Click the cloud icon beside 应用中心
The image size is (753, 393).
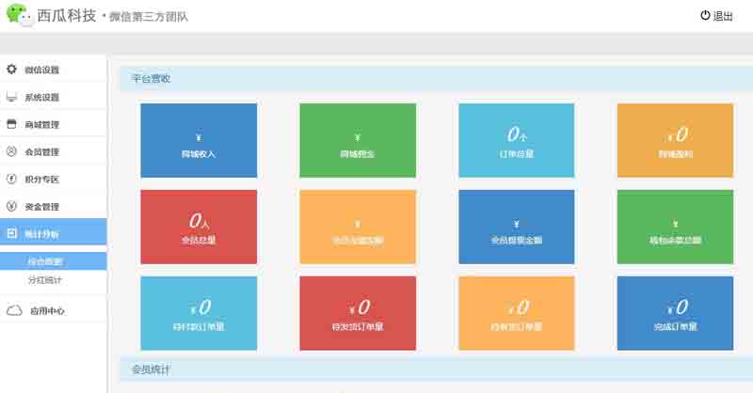(13, 310)
